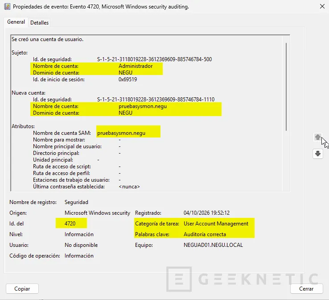
Task: Click 'Se creó una cuenta de usuario.' text
Action: (47, 39)
